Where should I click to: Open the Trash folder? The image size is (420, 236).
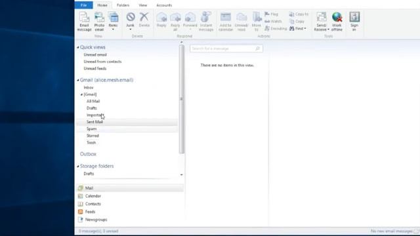click(91, 143)
